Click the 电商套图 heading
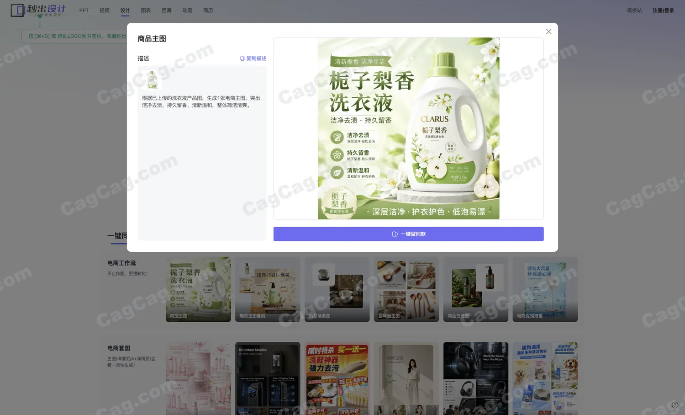Screen dimensions: 685x415 point(119,348)
